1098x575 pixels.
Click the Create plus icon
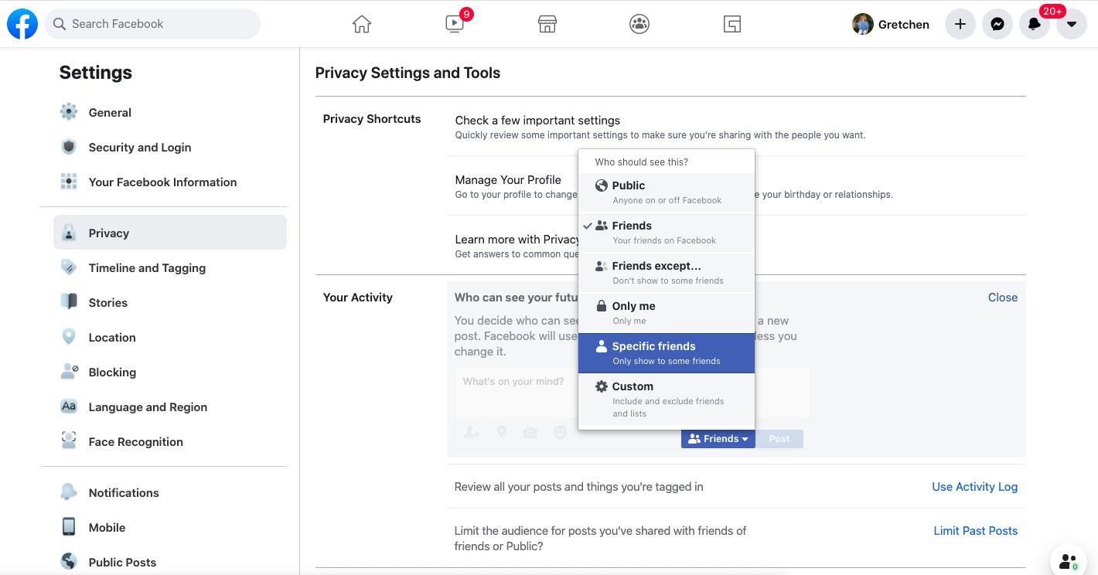pos(960,24)
